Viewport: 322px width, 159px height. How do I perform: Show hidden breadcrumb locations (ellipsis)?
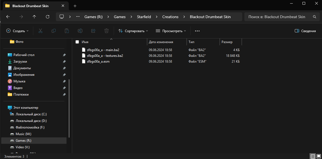pos(78,17)
